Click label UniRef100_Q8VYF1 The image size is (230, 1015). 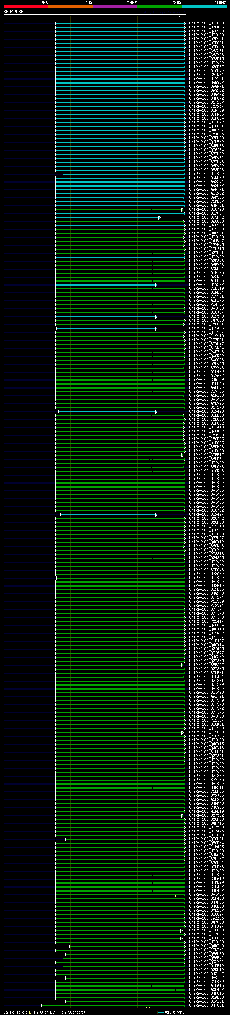pos(206,79)
